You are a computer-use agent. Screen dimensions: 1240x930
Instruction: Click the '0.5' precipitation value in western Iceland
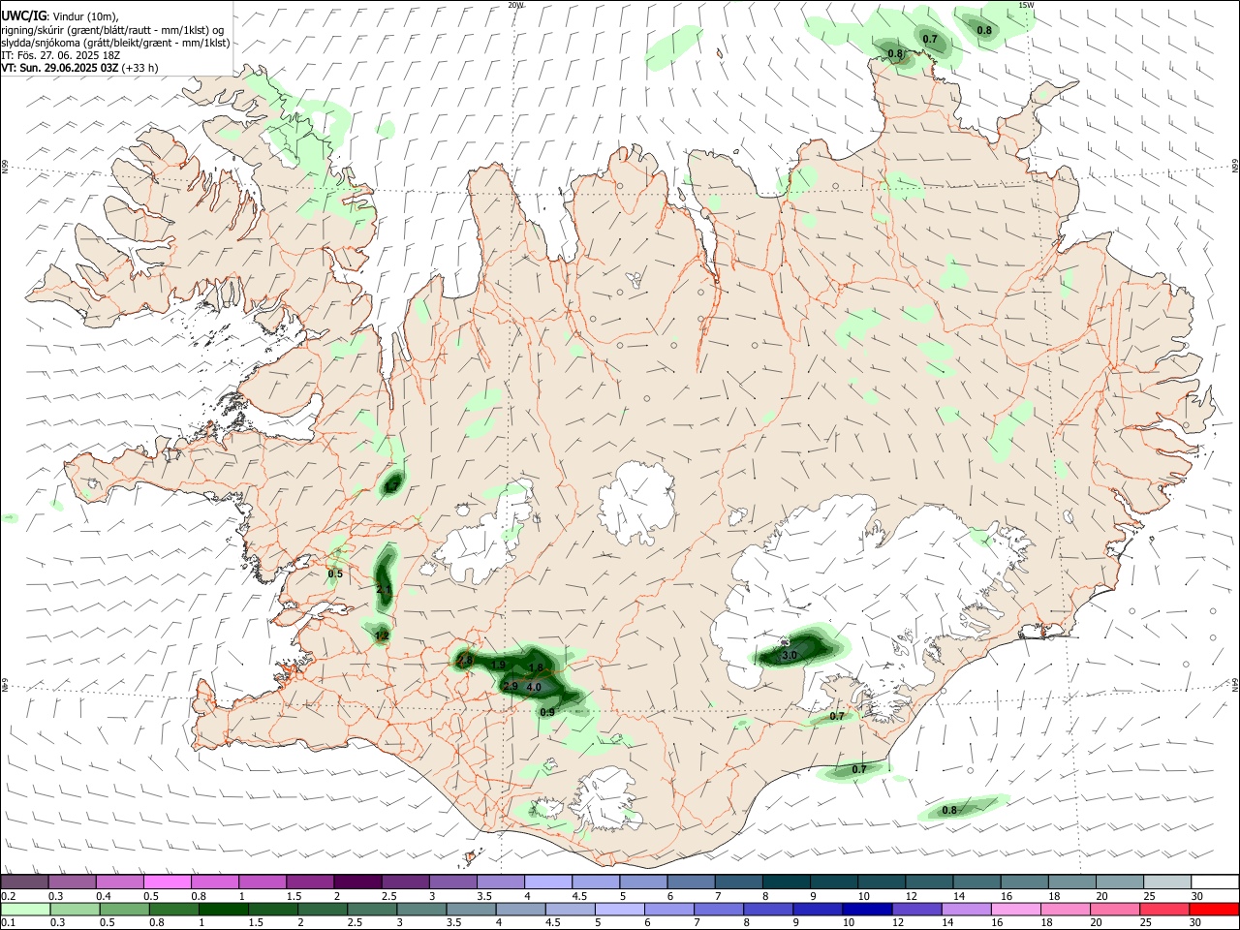[335, 574]
